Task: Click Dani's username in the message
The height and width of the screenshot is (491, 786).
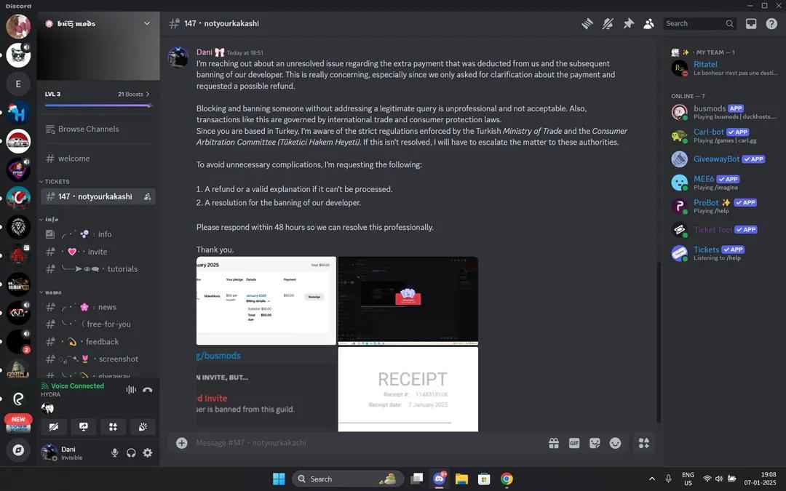Action: 204,52
